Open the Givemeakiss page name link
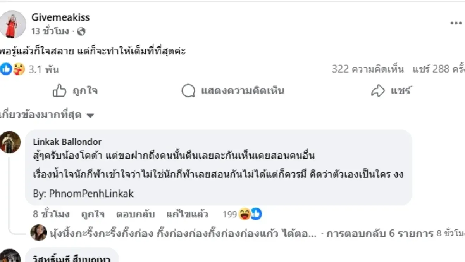 60,17
